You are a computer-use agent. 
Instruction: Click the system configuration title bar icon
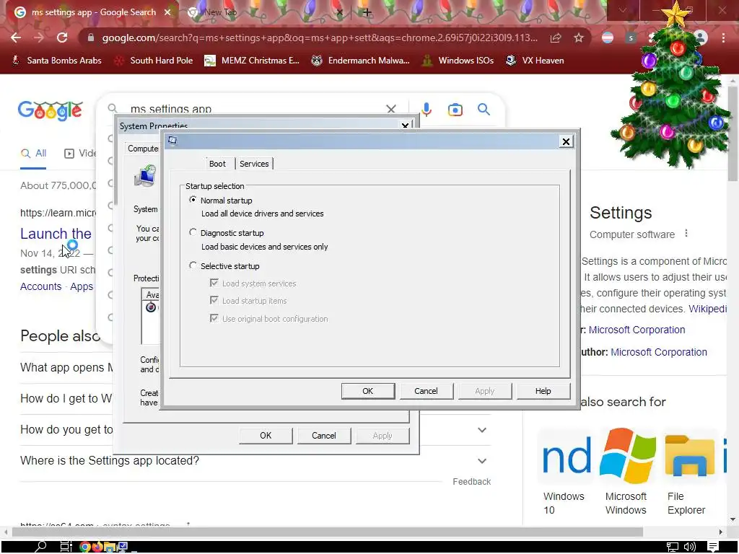pyautogui.click(x=172, y=141)
